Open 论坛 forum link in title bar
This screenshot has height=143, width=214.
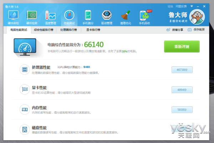point(170,6)
